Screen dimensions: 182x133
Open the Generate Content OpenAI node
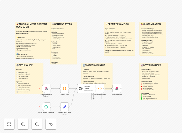click(x=82, y=88)
